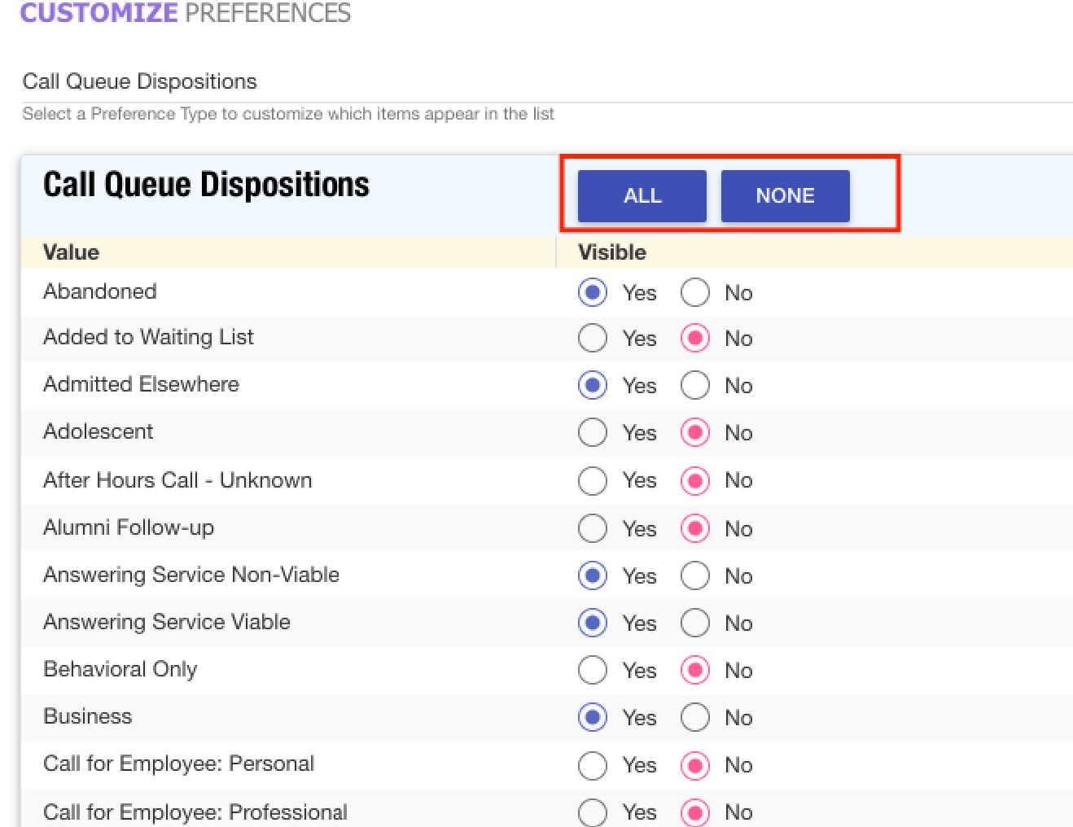Image resolution: width=1073 pixels, height=827 pixels.
Task: Click the ALL button to show every disposition
Action: pos(642,195)
